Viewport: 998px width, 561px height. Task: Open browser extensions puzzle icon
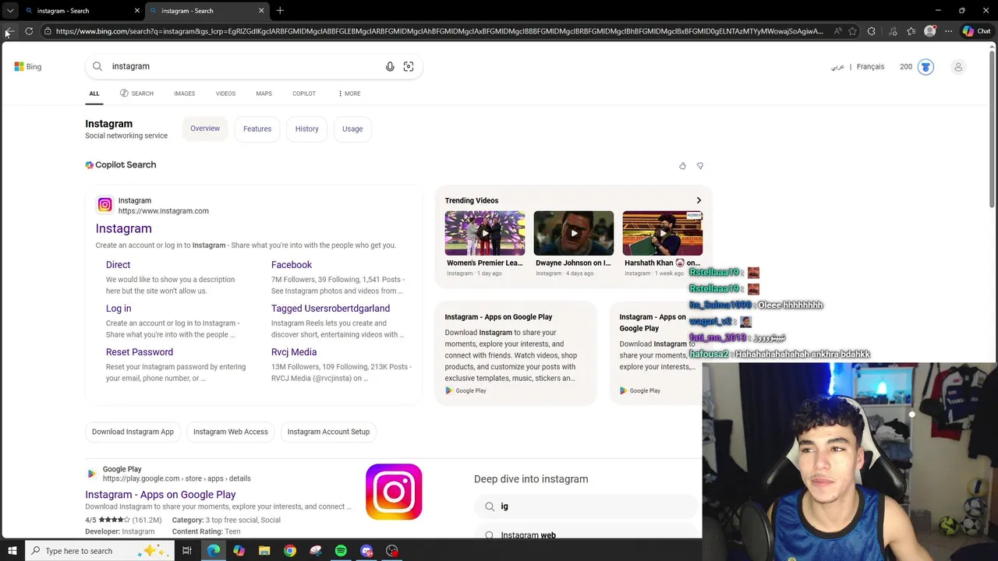click(872, 31)
